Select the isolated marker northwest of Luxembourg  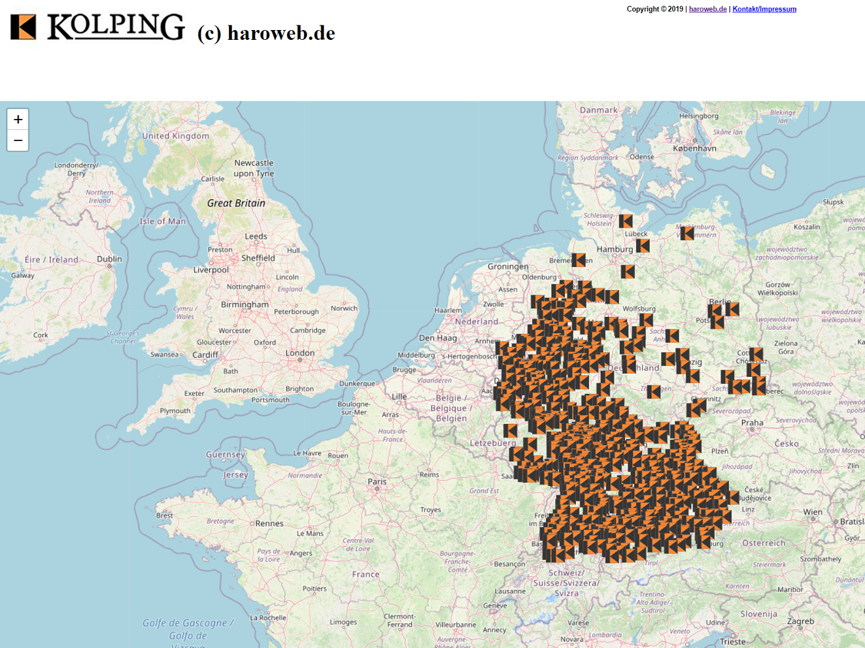[510, 430]
